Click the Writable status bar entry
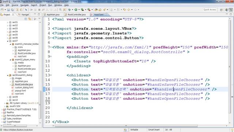 coord(134,130)
